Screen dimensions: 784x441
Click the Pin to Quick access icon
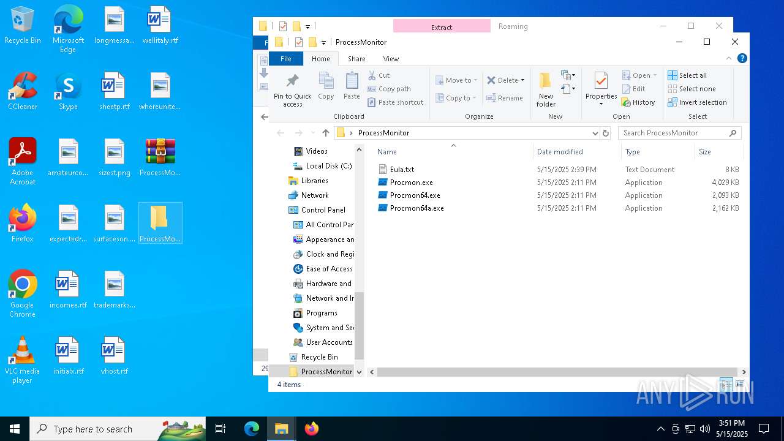coord(292,89)
